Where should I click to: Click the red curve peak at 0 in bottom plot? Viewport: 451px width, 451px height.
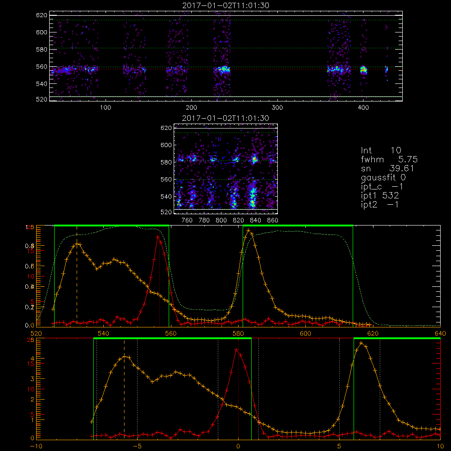click(236, 350)
